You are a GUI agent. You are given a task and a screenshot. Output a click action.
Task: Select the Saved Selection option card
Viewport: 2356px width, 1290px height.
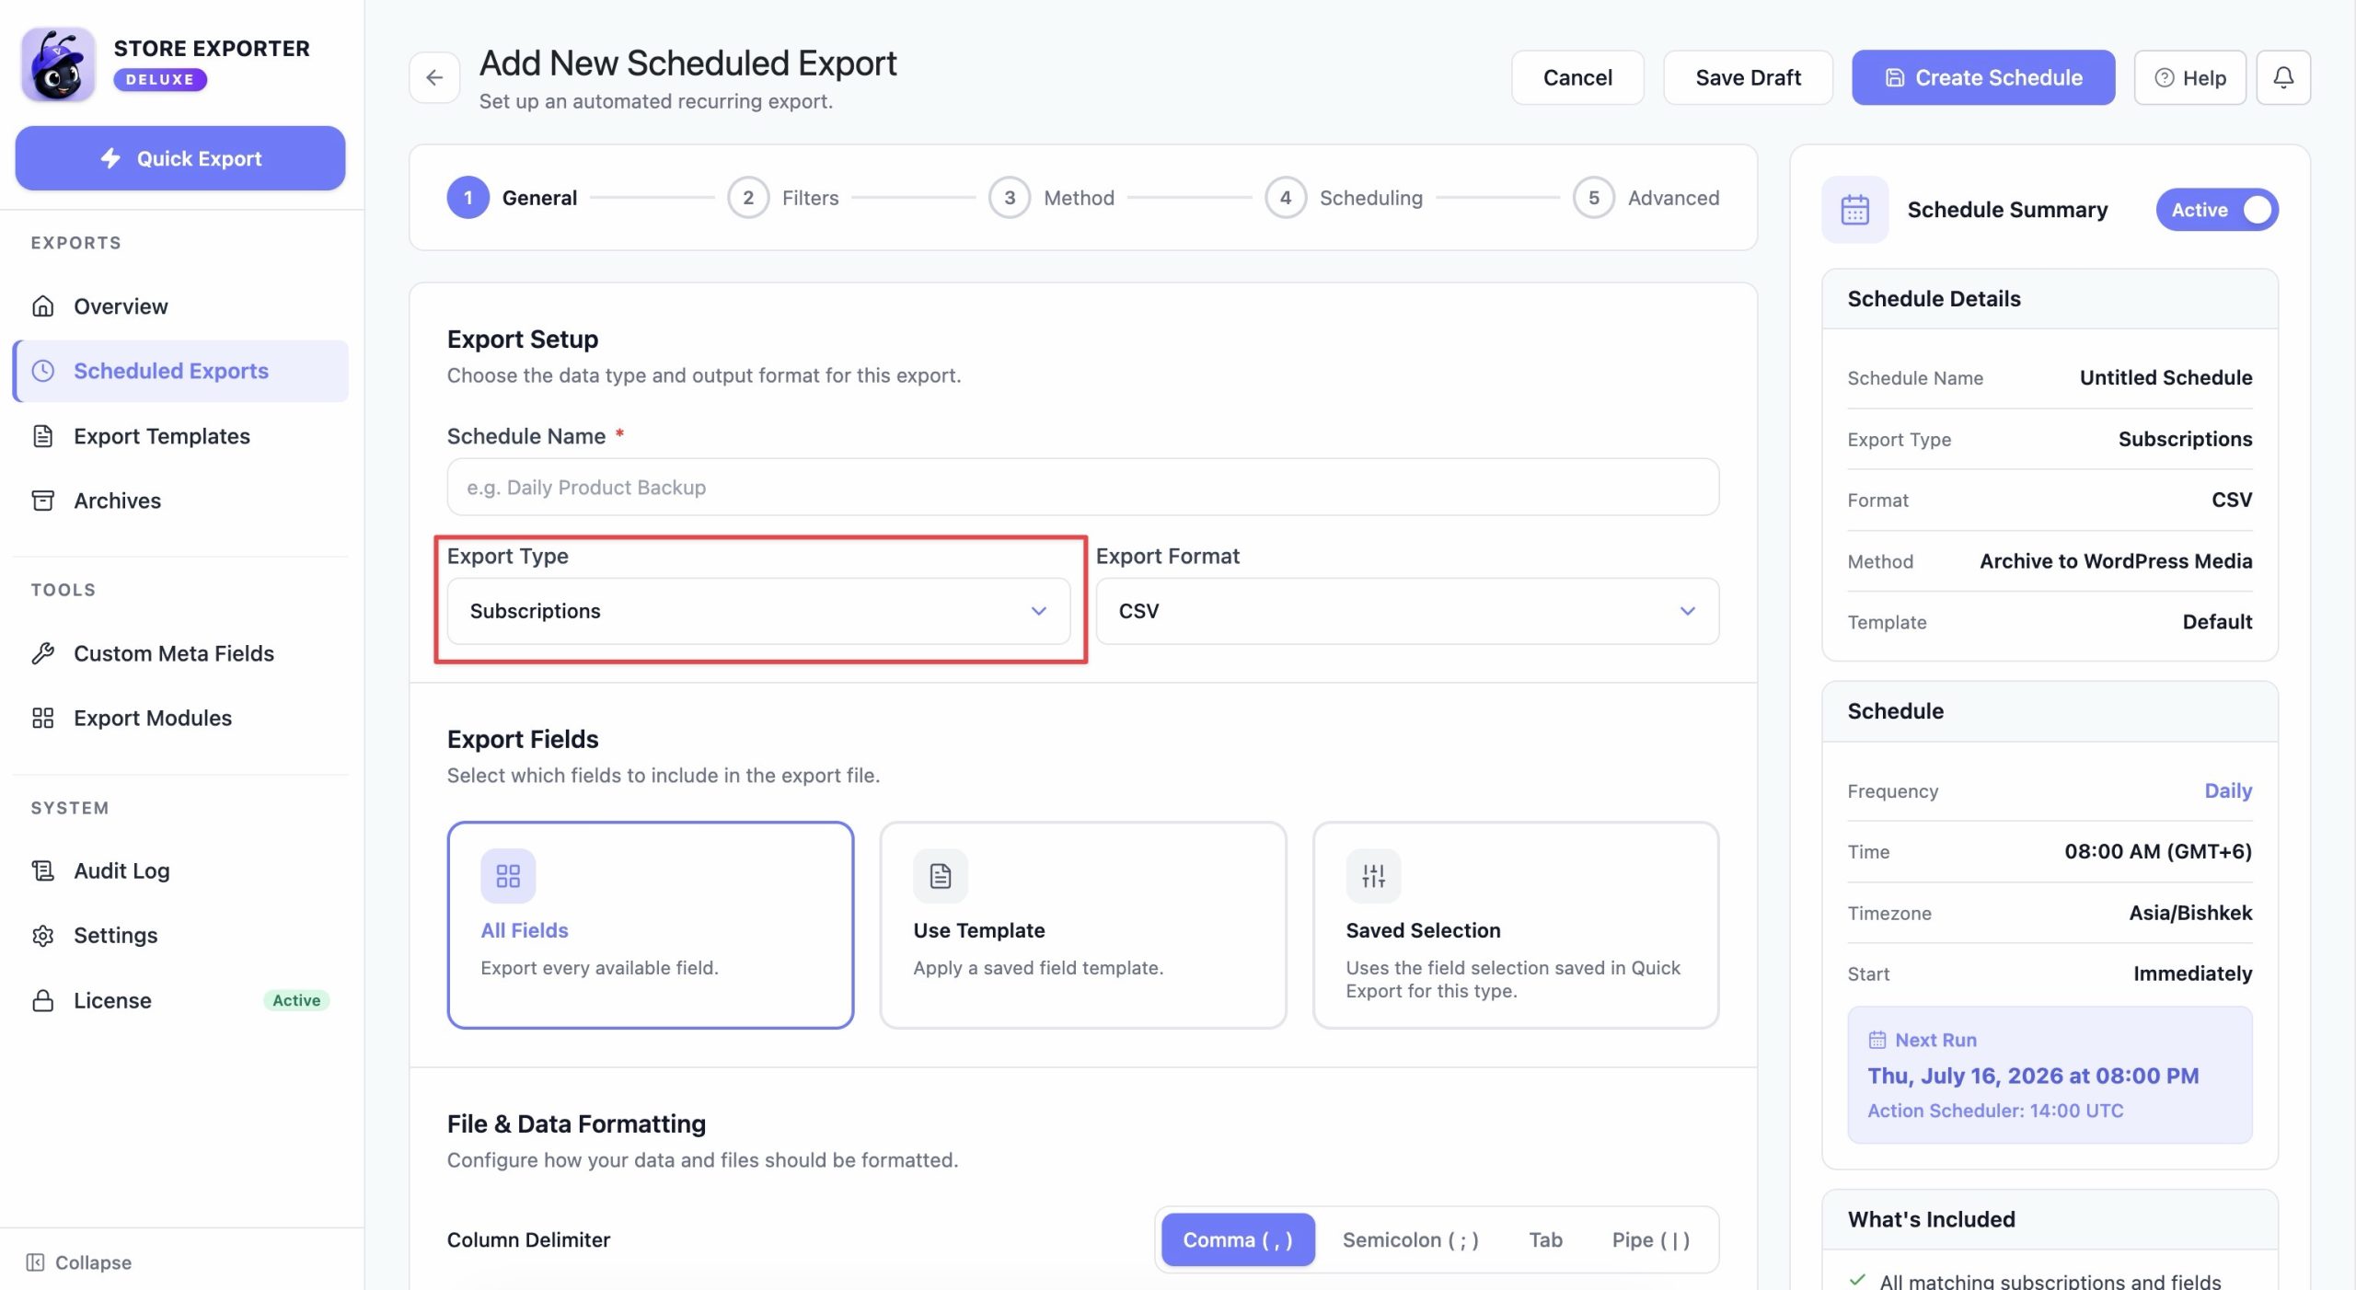point(1516,925)
